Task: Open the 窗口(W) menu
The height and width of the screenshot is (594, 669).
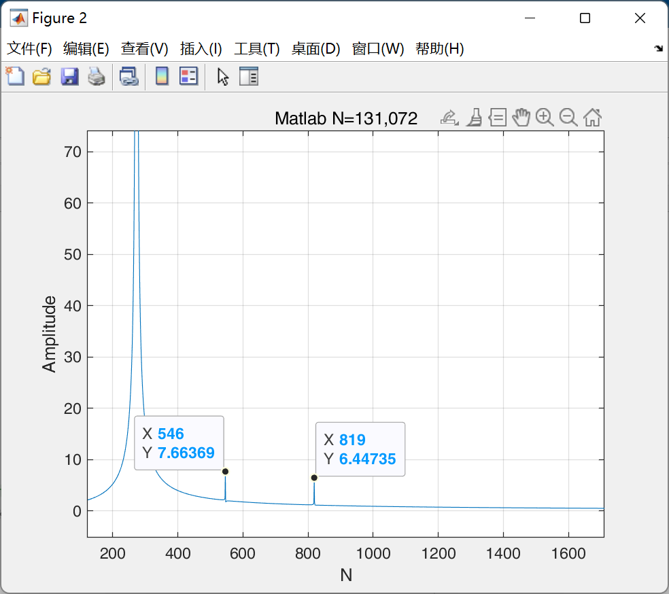Action: click(x=378, y=49)
